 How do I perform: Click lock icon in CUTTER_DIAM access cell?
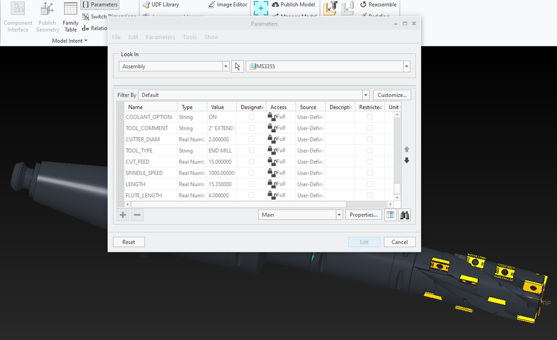(272, 139)
